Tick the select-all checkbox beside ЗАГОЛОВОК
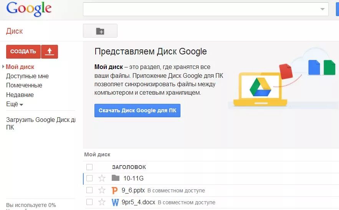Image resolution: width=339 pixels, height=210 pixels. tap(89, 167)
